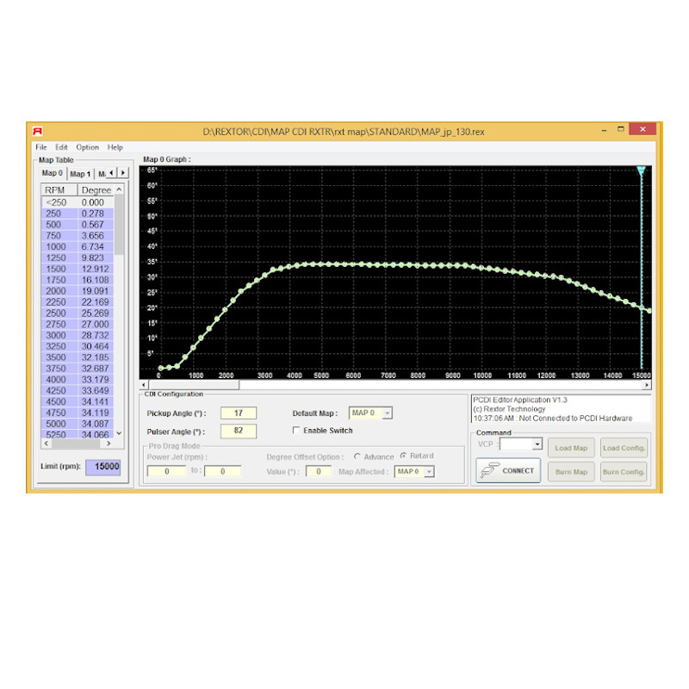
Task: Enable the Enable Switch checkbox
Action: 297,431
